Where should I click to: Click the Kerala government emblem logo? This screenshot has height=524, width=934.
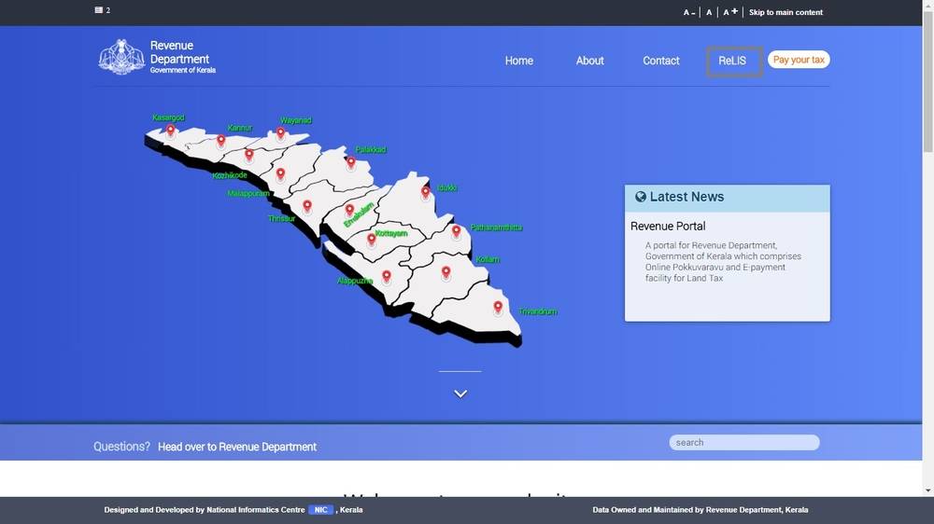point(121,57)
